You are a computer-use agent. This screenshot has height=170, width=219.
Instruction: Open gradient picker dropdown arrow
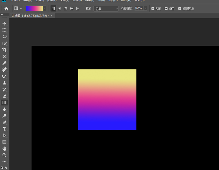(44, 9)
